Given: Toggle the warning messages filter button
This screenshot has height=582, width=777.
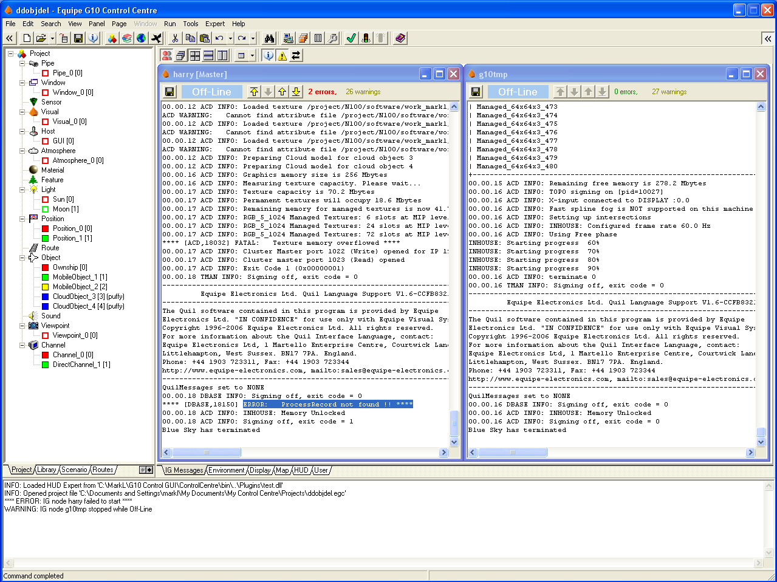Looking at the screenshot, I should point(282,55).
